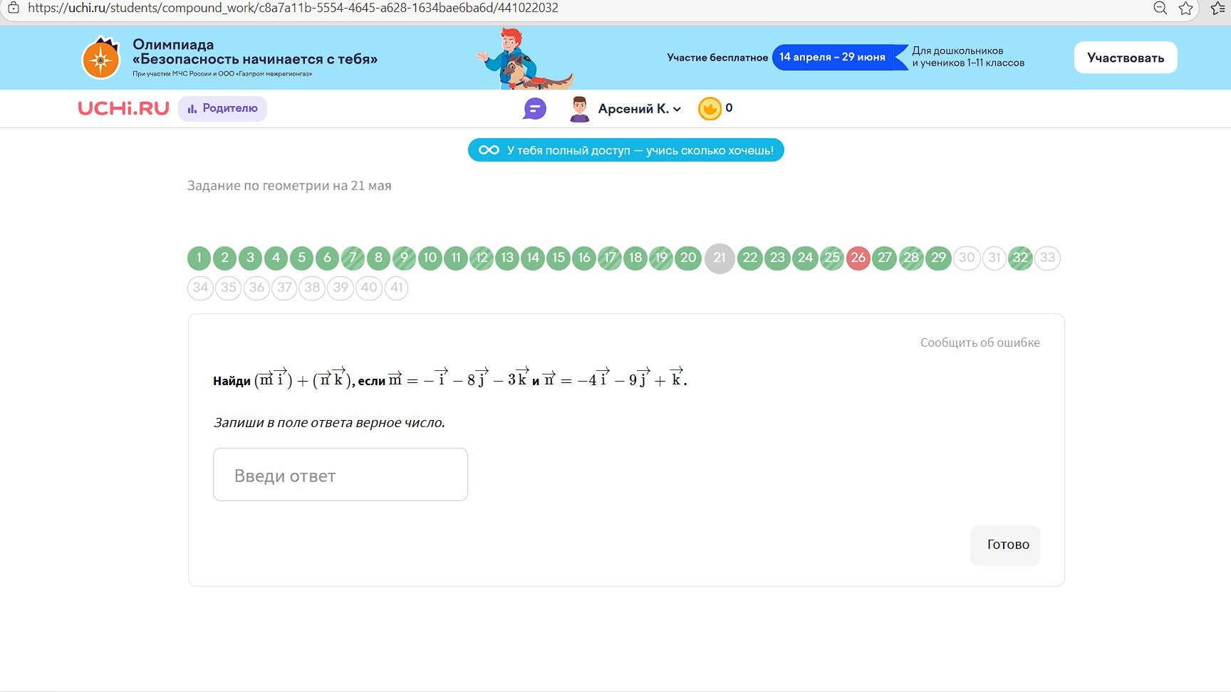Screen dimensions: 1231x692
Task: Open the favorites list icon at browser edge
Action: pos(1217,8)
